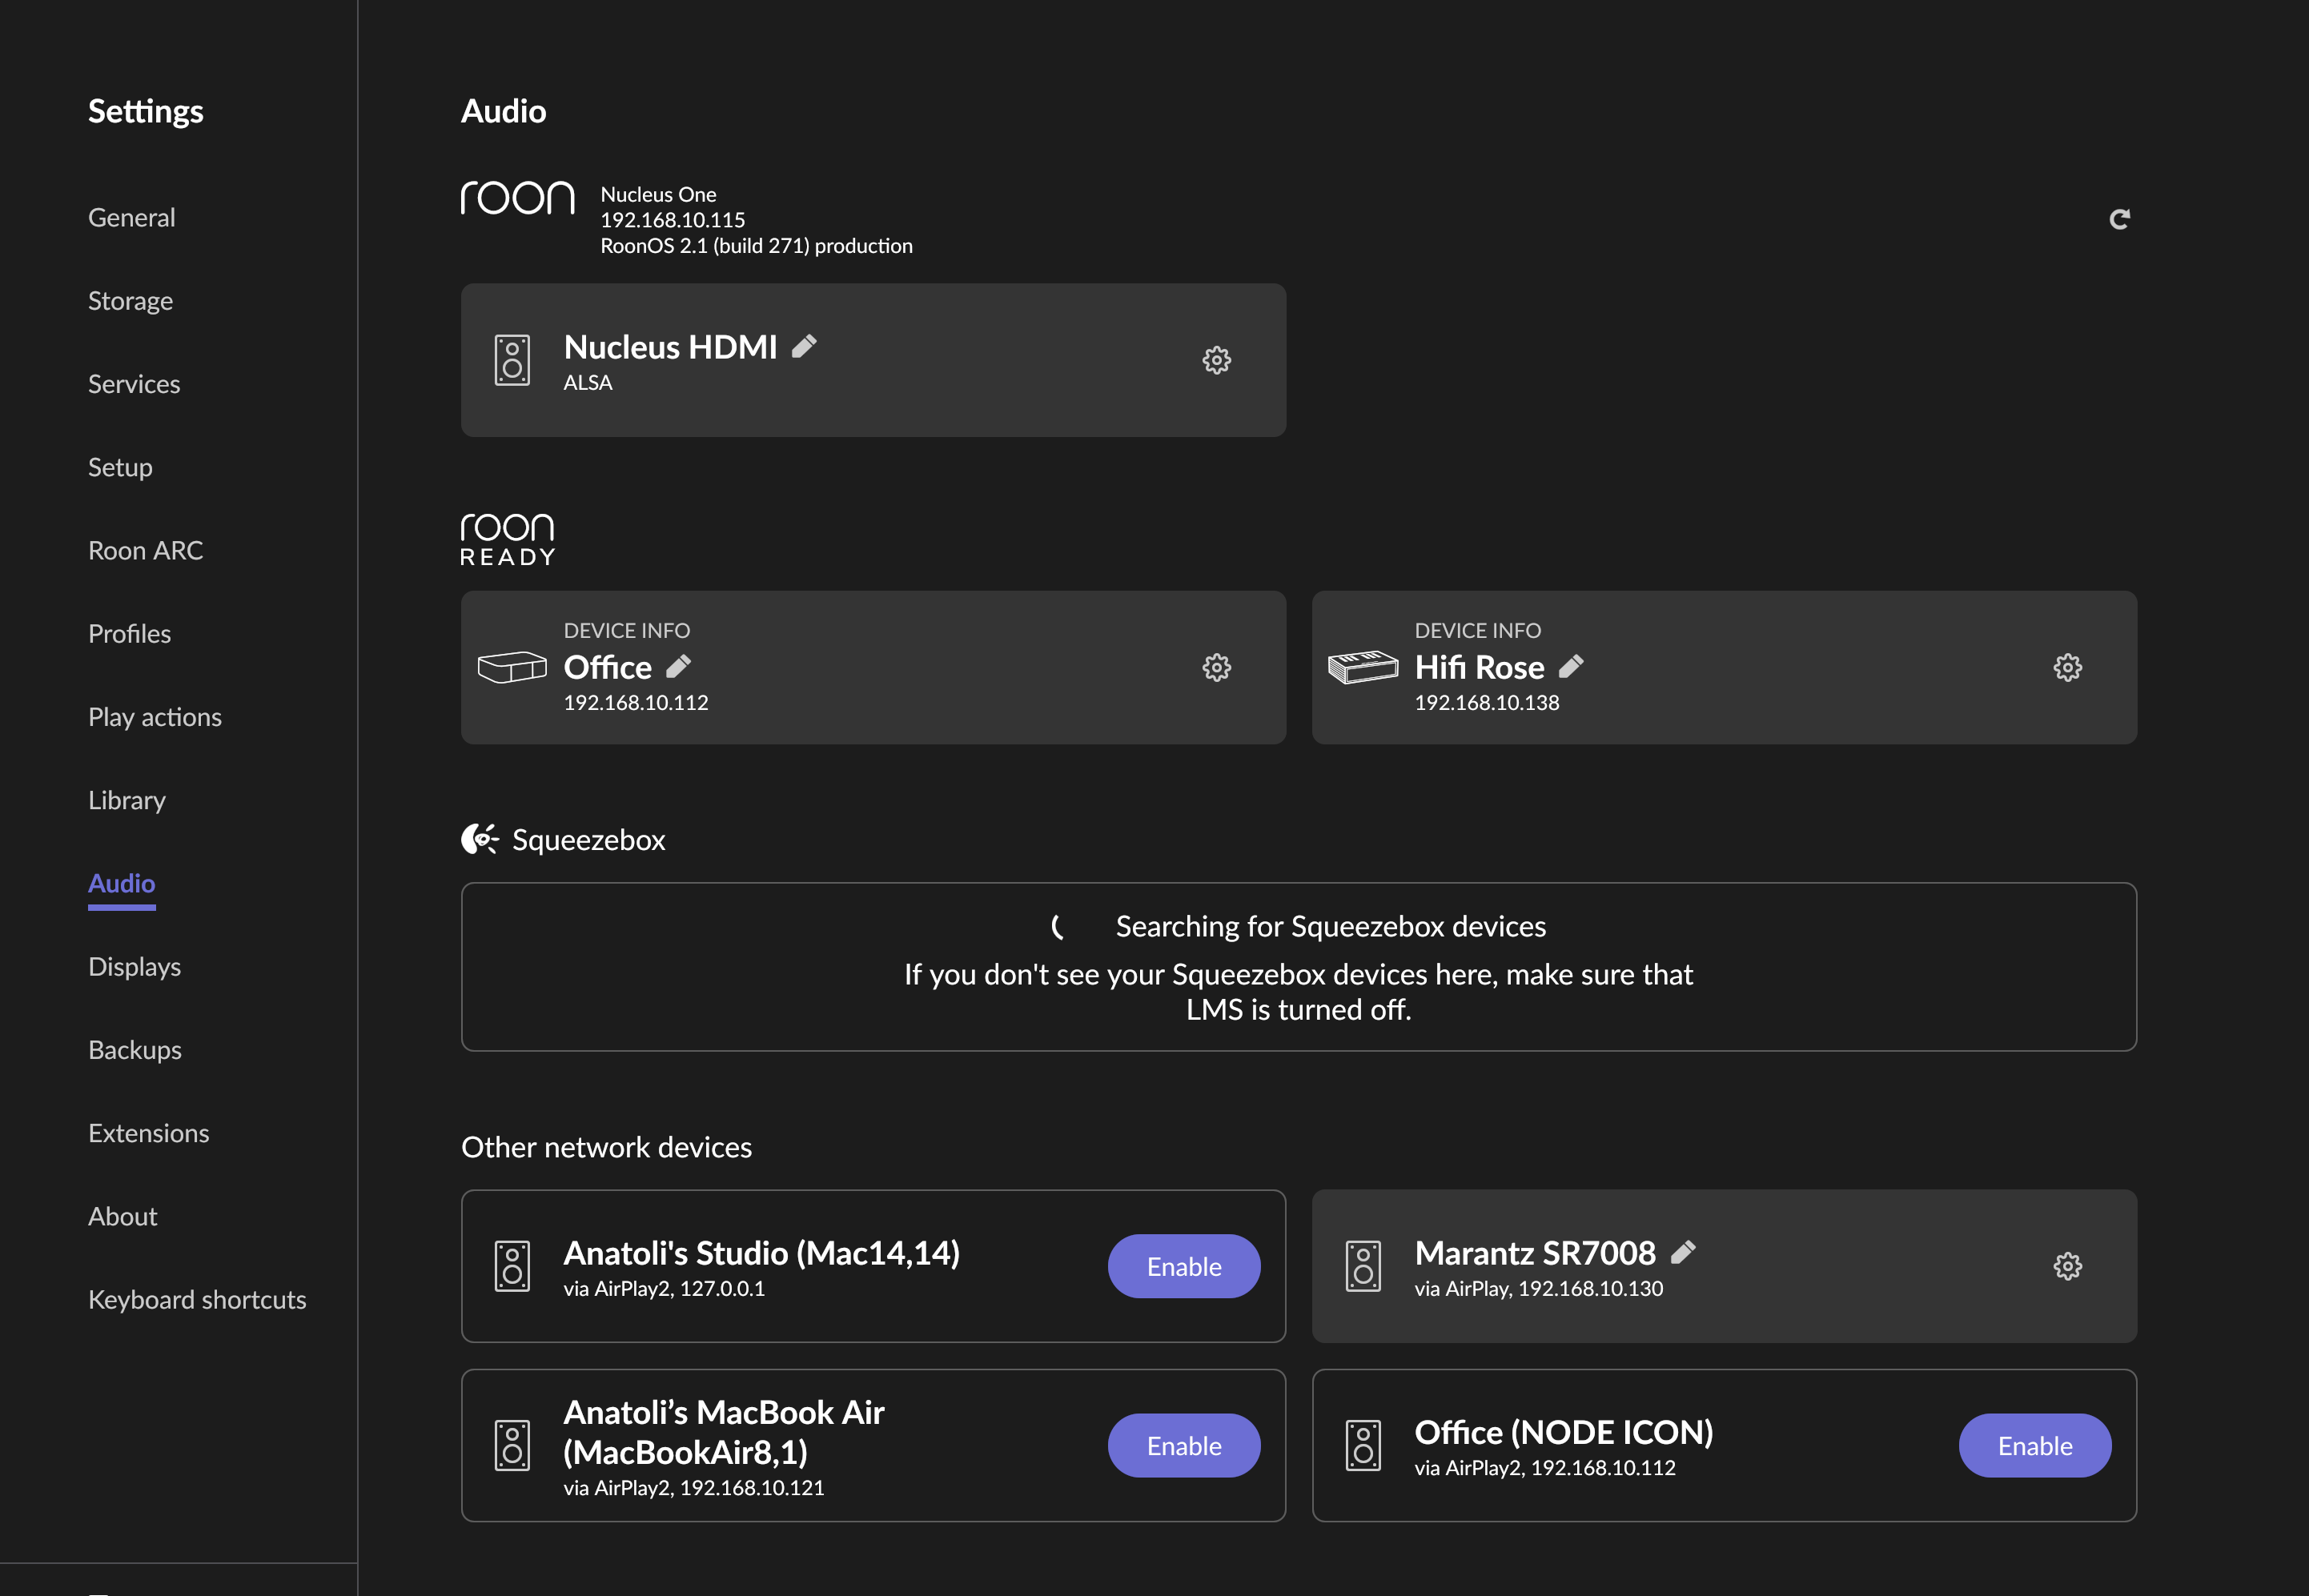Click the Office streamer device icon

point(512,667)
